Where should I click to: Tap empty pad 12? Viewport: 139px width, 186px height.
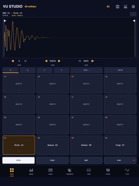(120, 104)
